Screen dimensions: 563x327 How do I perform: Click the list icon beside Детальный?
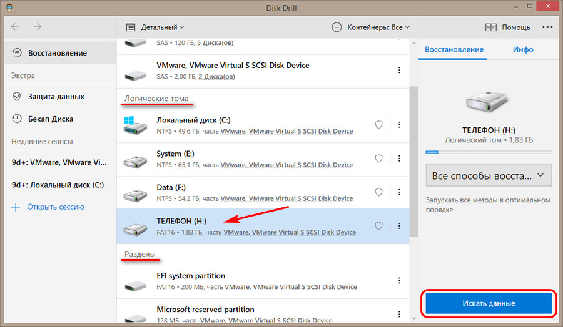131,27
